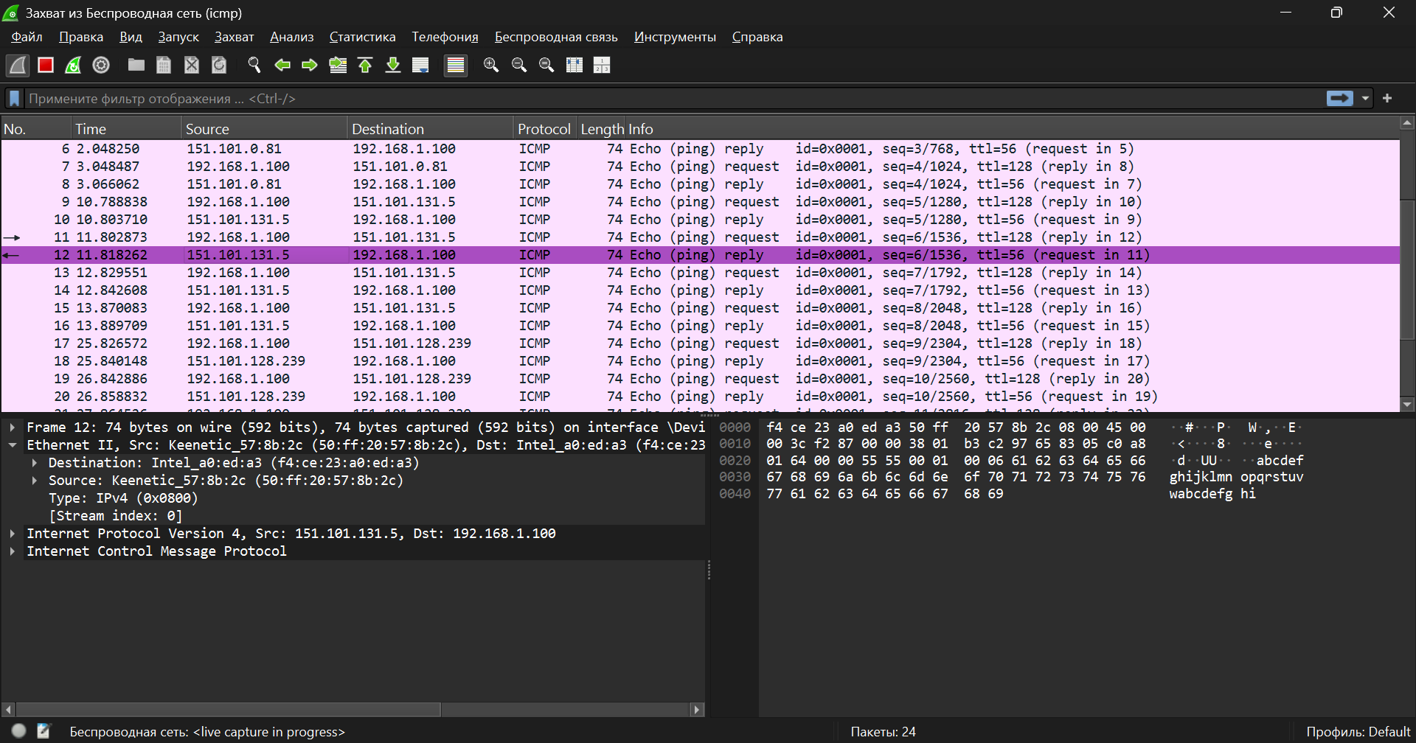Restart the current capture
Viewport: 1416px width, 743px height.
(x=73, y=66)
